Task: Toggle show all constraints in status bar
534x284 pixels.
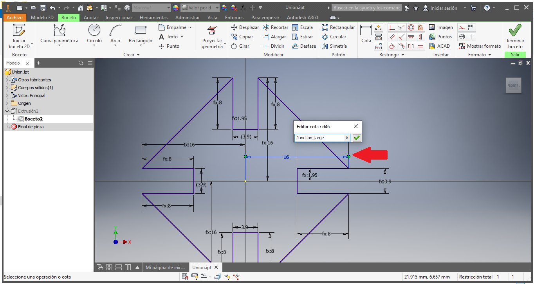Action: [x=195, y=277]
